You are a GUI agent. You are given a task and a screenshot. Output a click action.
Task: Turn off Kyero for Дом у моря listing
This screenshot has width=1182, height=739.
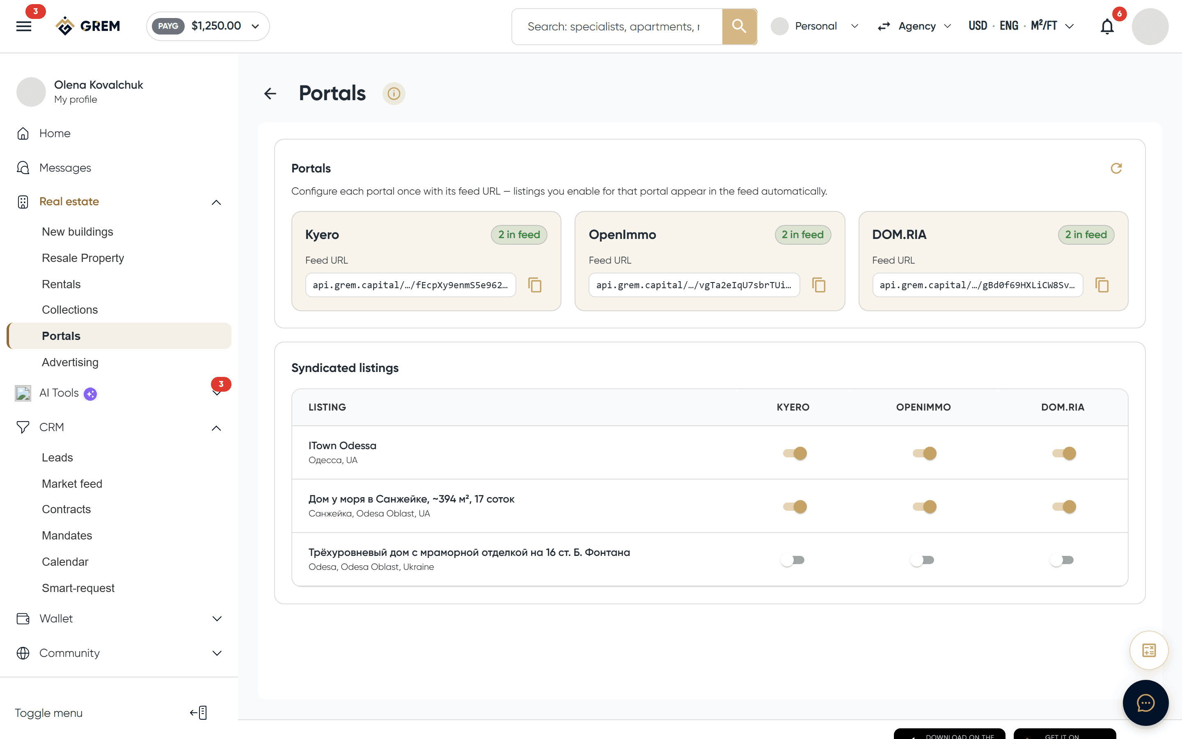pos(795,506)
